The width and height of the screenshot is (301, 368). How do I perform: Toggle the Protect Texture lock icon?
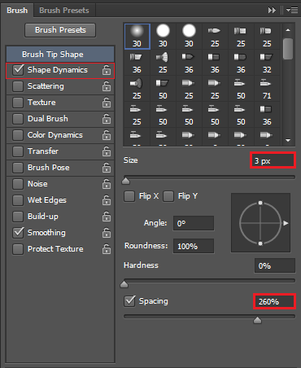click(x=107, y=249)
